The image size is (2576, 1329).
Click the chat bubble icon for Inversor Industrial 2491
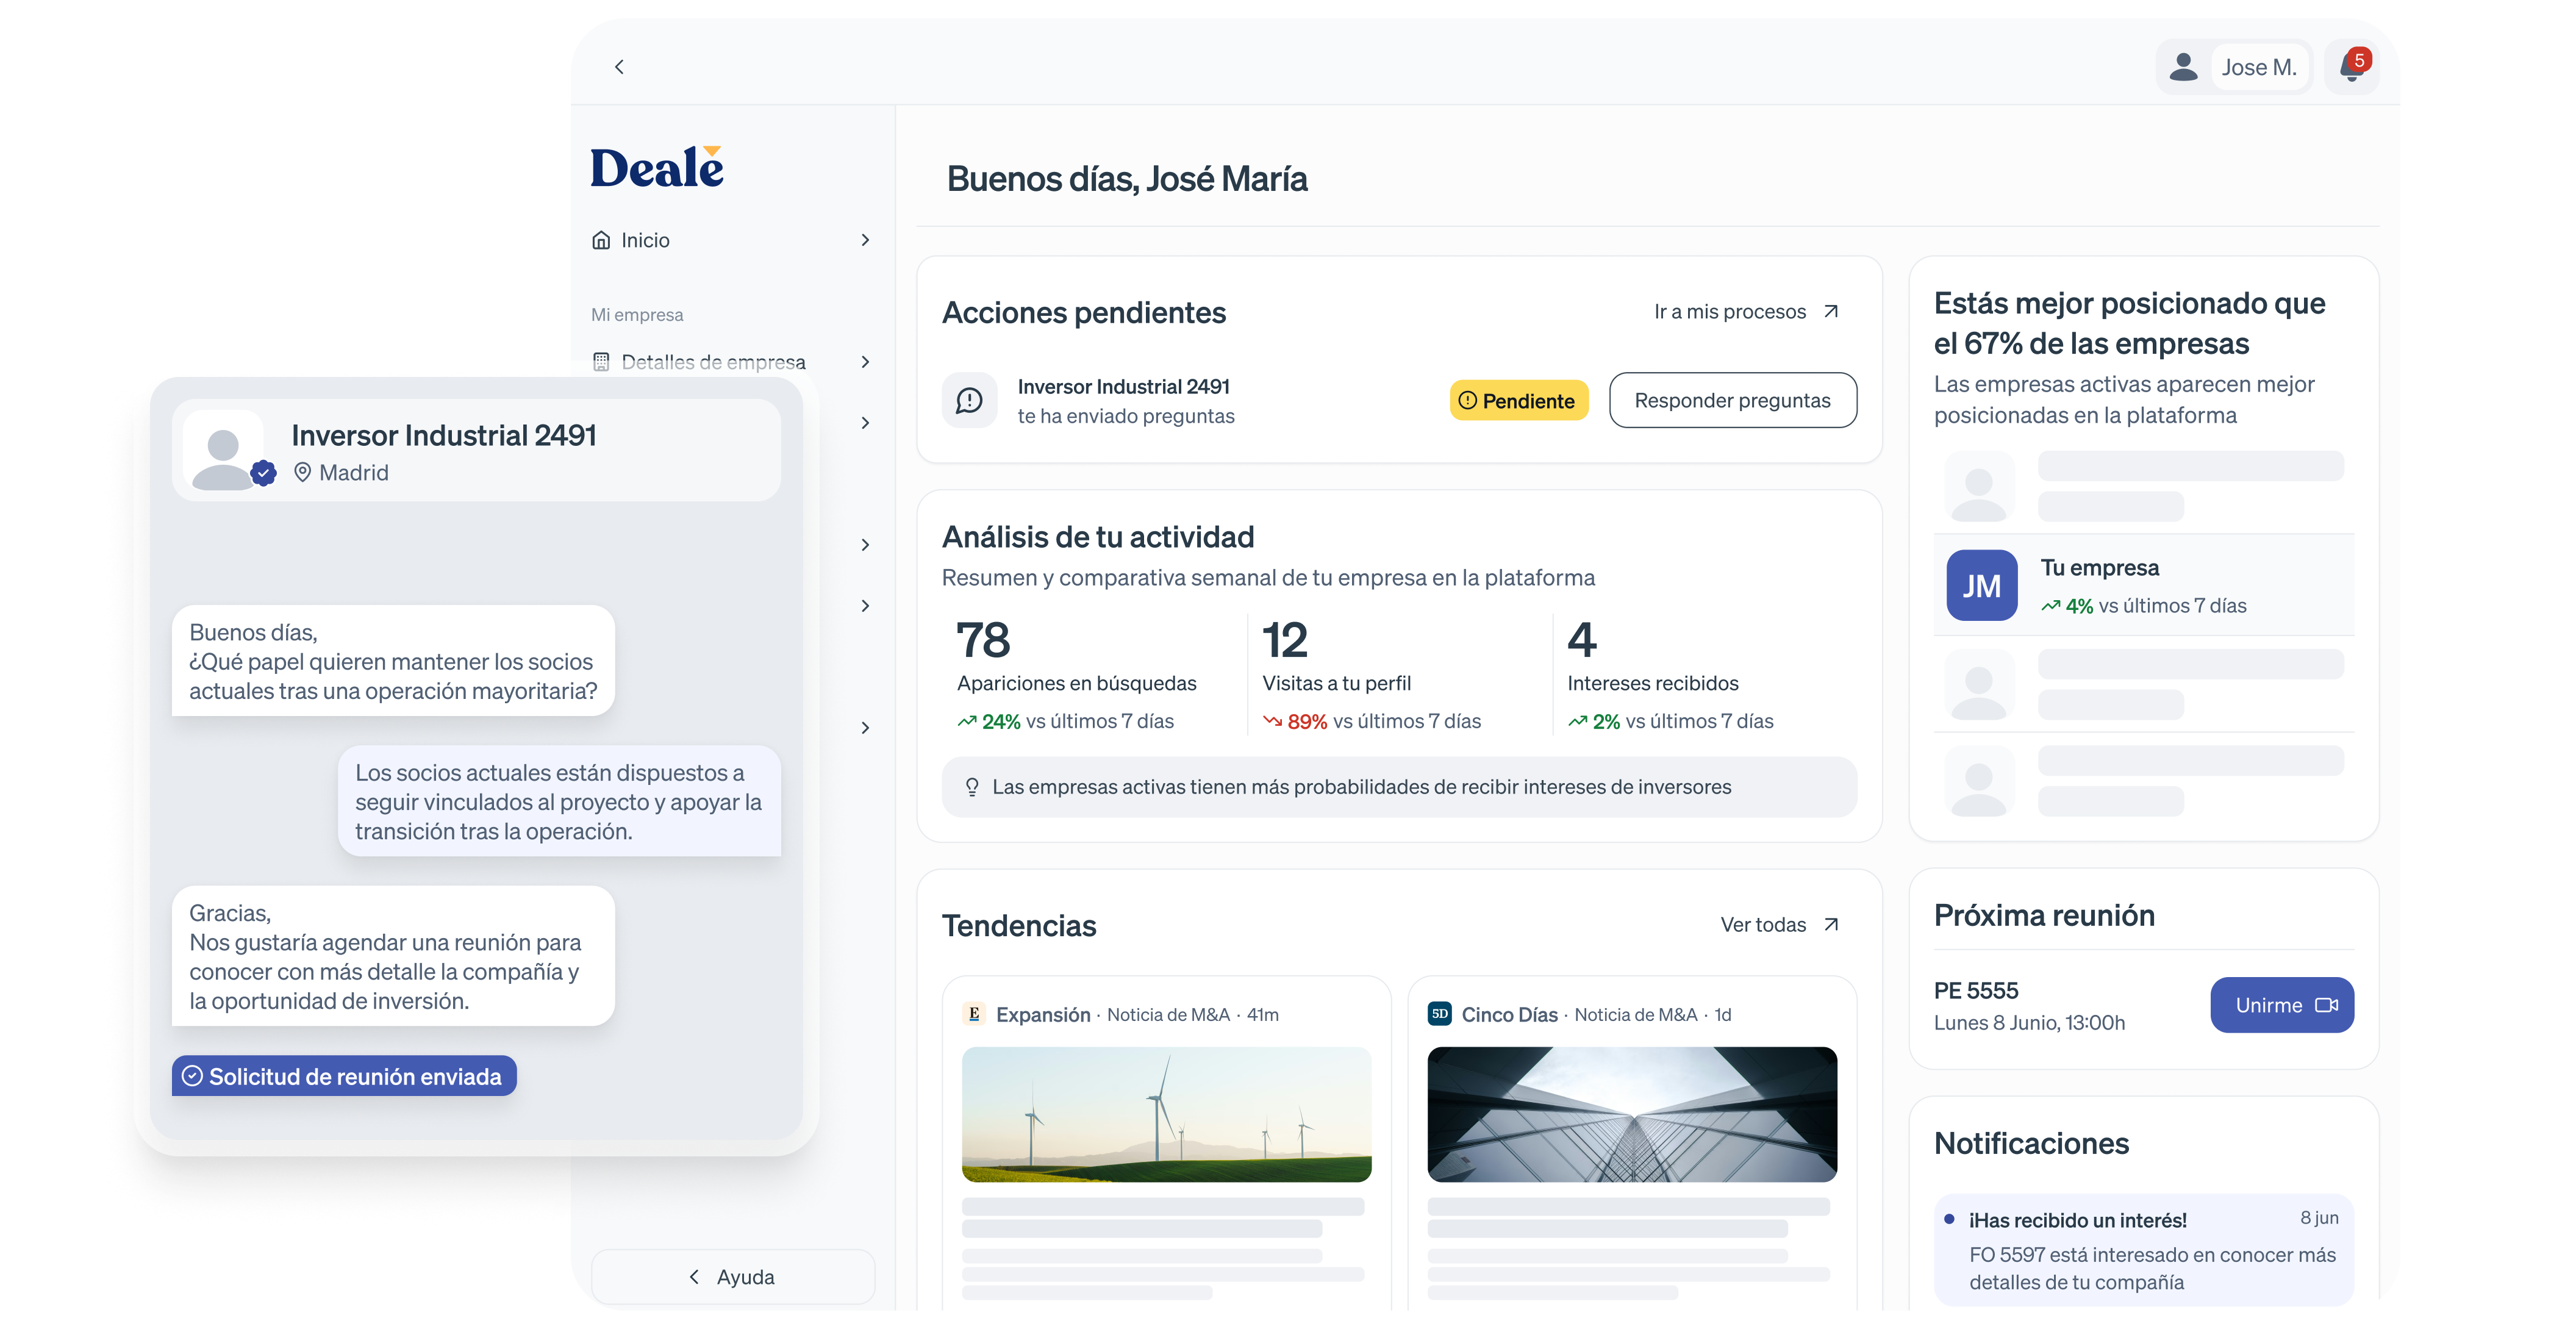click(969, 401)
